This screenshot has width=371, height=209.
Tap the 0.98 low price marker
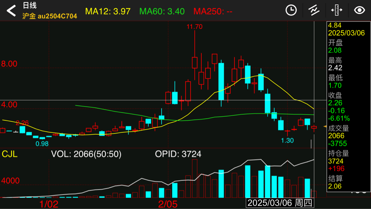42,144
